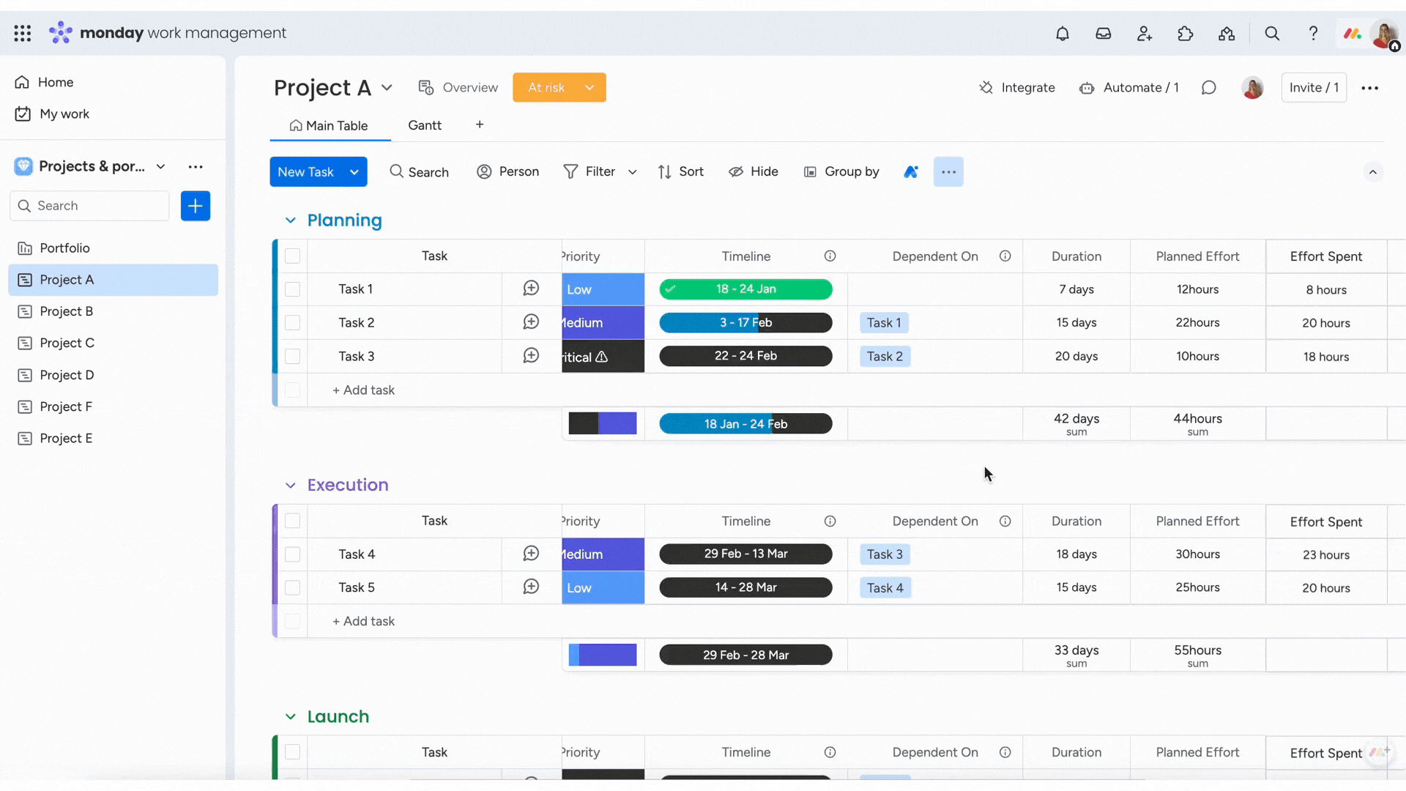The width and height of the screenshot is (1406, 791).
Task: Open the apps marketplace puzzle icon
Action: pyautogui.click(x=1186, y=34)
